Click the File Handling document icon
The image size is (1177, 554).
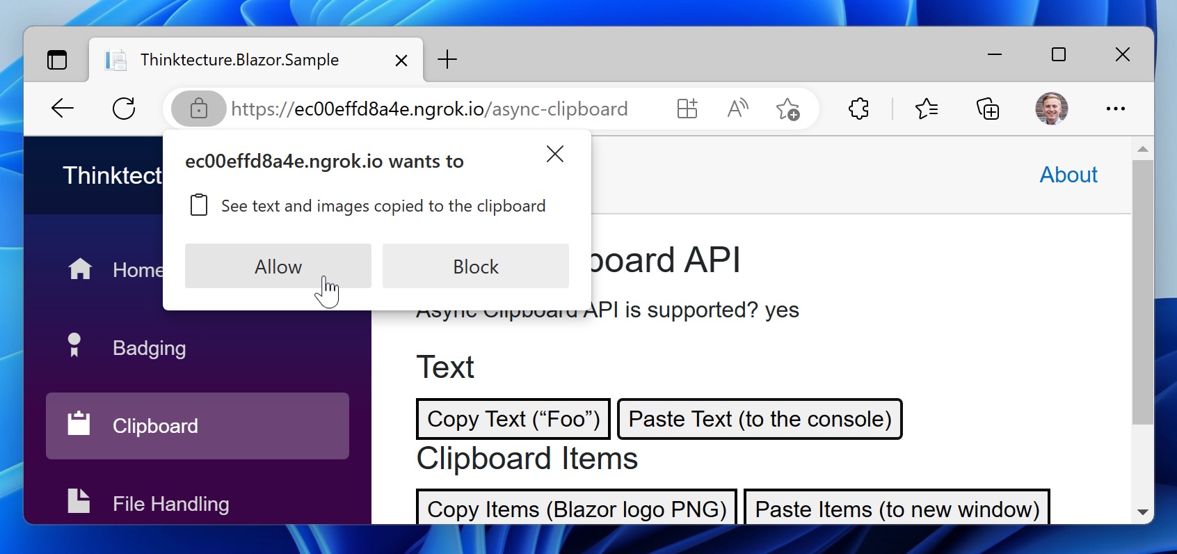[79, 500]
